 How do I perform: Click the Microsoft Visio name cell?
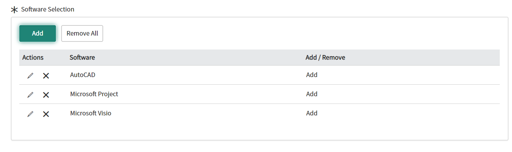pyautogui.click(x=91, y=113)
